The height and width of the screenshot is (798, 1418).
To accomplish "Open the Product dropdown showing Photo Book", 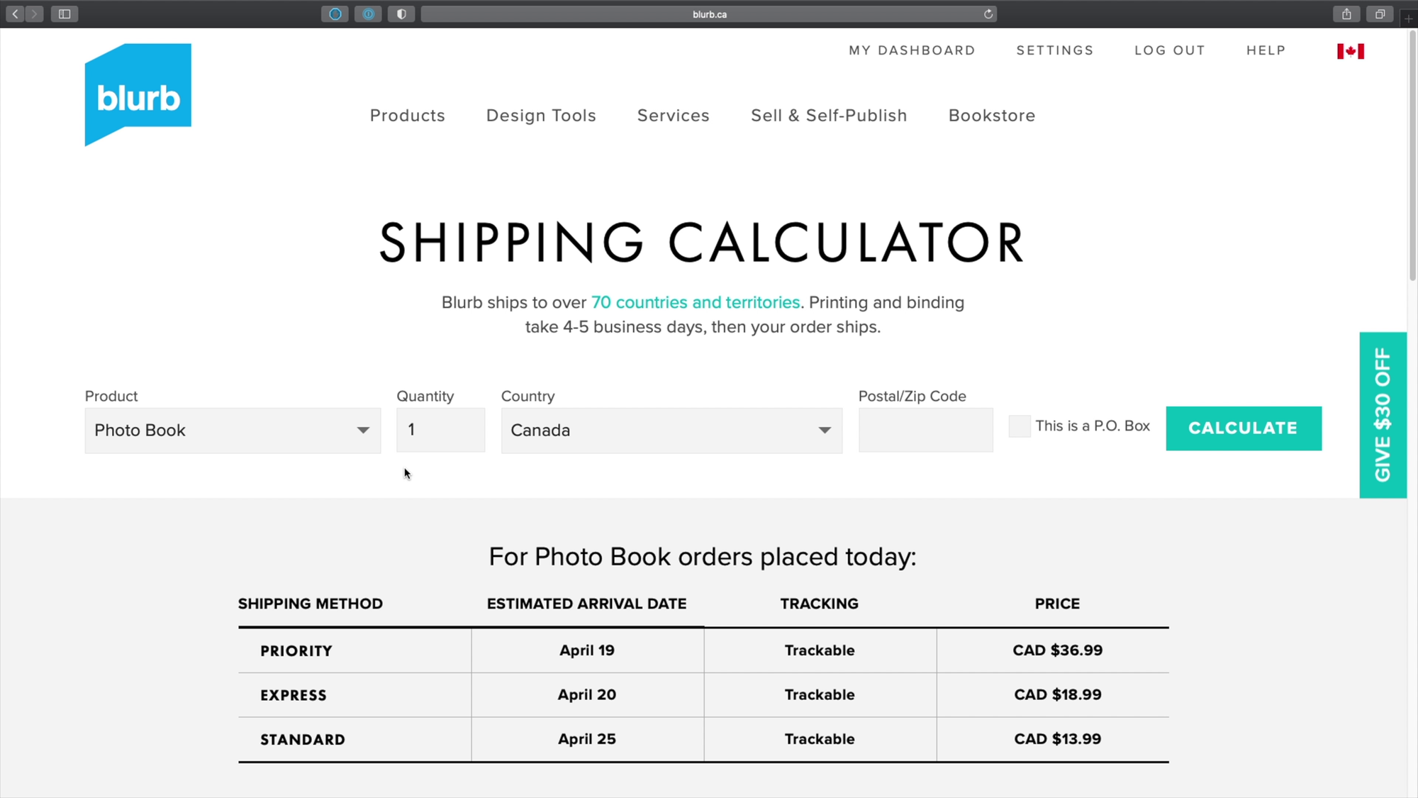I will pyautogui.click(x=233, y=430).
